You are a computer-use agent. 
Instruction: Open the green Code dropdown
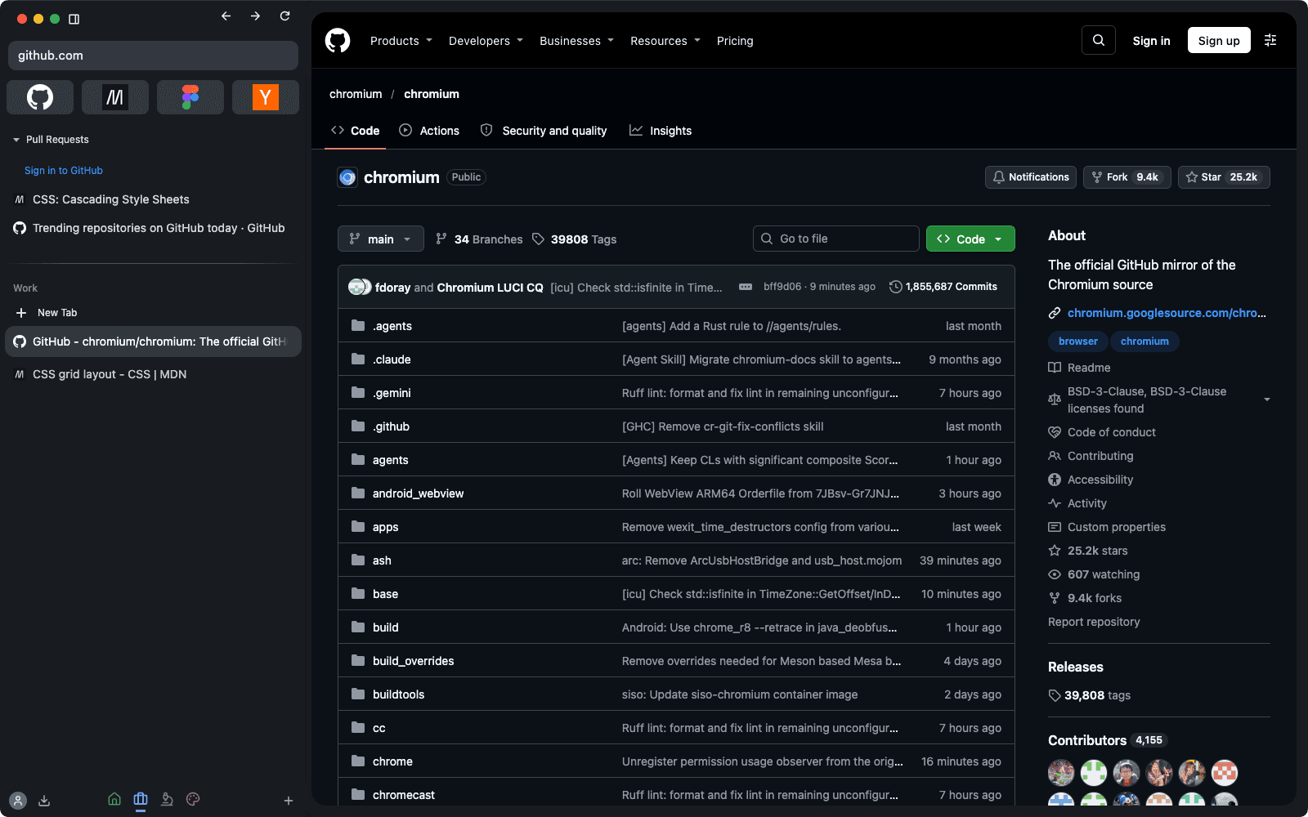970,239
